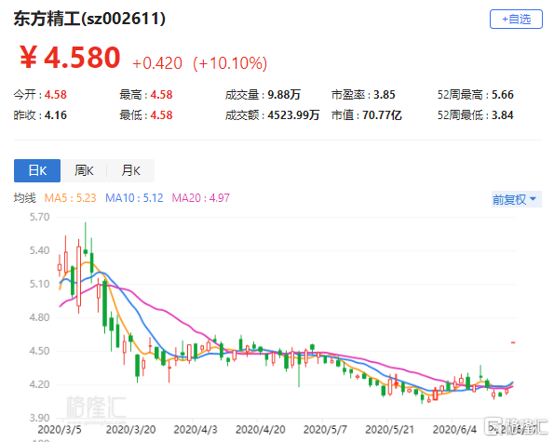Click the 市盈率 value 3.85

pos(385,95)
